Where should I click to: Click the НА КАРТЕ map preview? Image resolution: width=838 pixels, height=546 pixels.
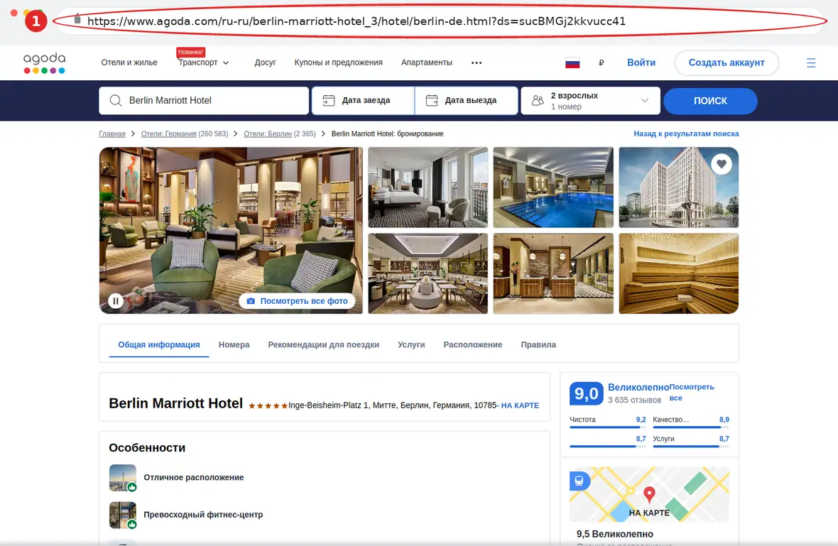[649, 494]
